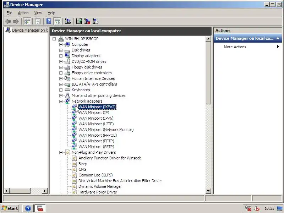Click the DVD/CD-ROM drives category icon

[67, 61]
